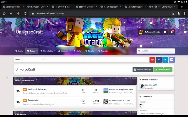
Task: Reload the page
Action: pos(25,13)
